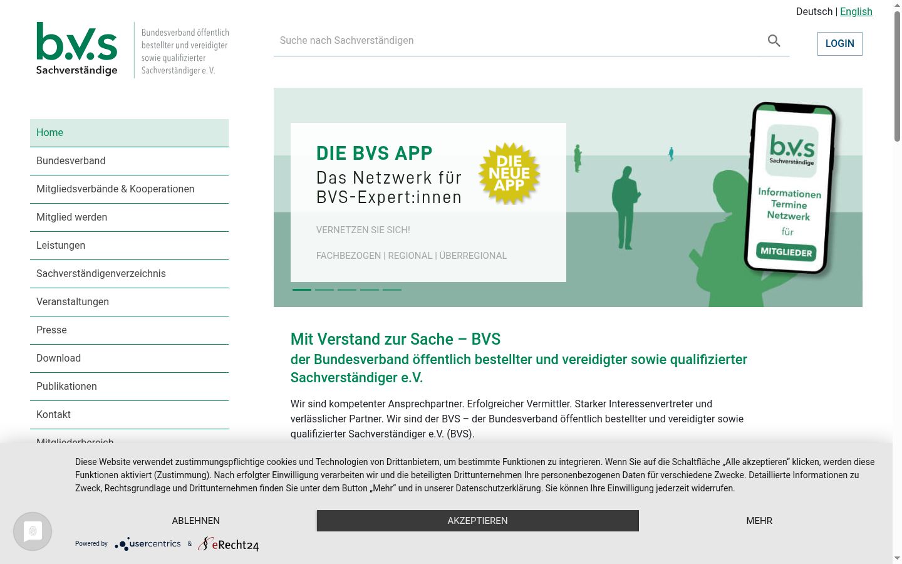Image resolution: width=902 pixels, height=564 pixels.
Task: Open the Presse menu item
Action: [x=129, y=330]
